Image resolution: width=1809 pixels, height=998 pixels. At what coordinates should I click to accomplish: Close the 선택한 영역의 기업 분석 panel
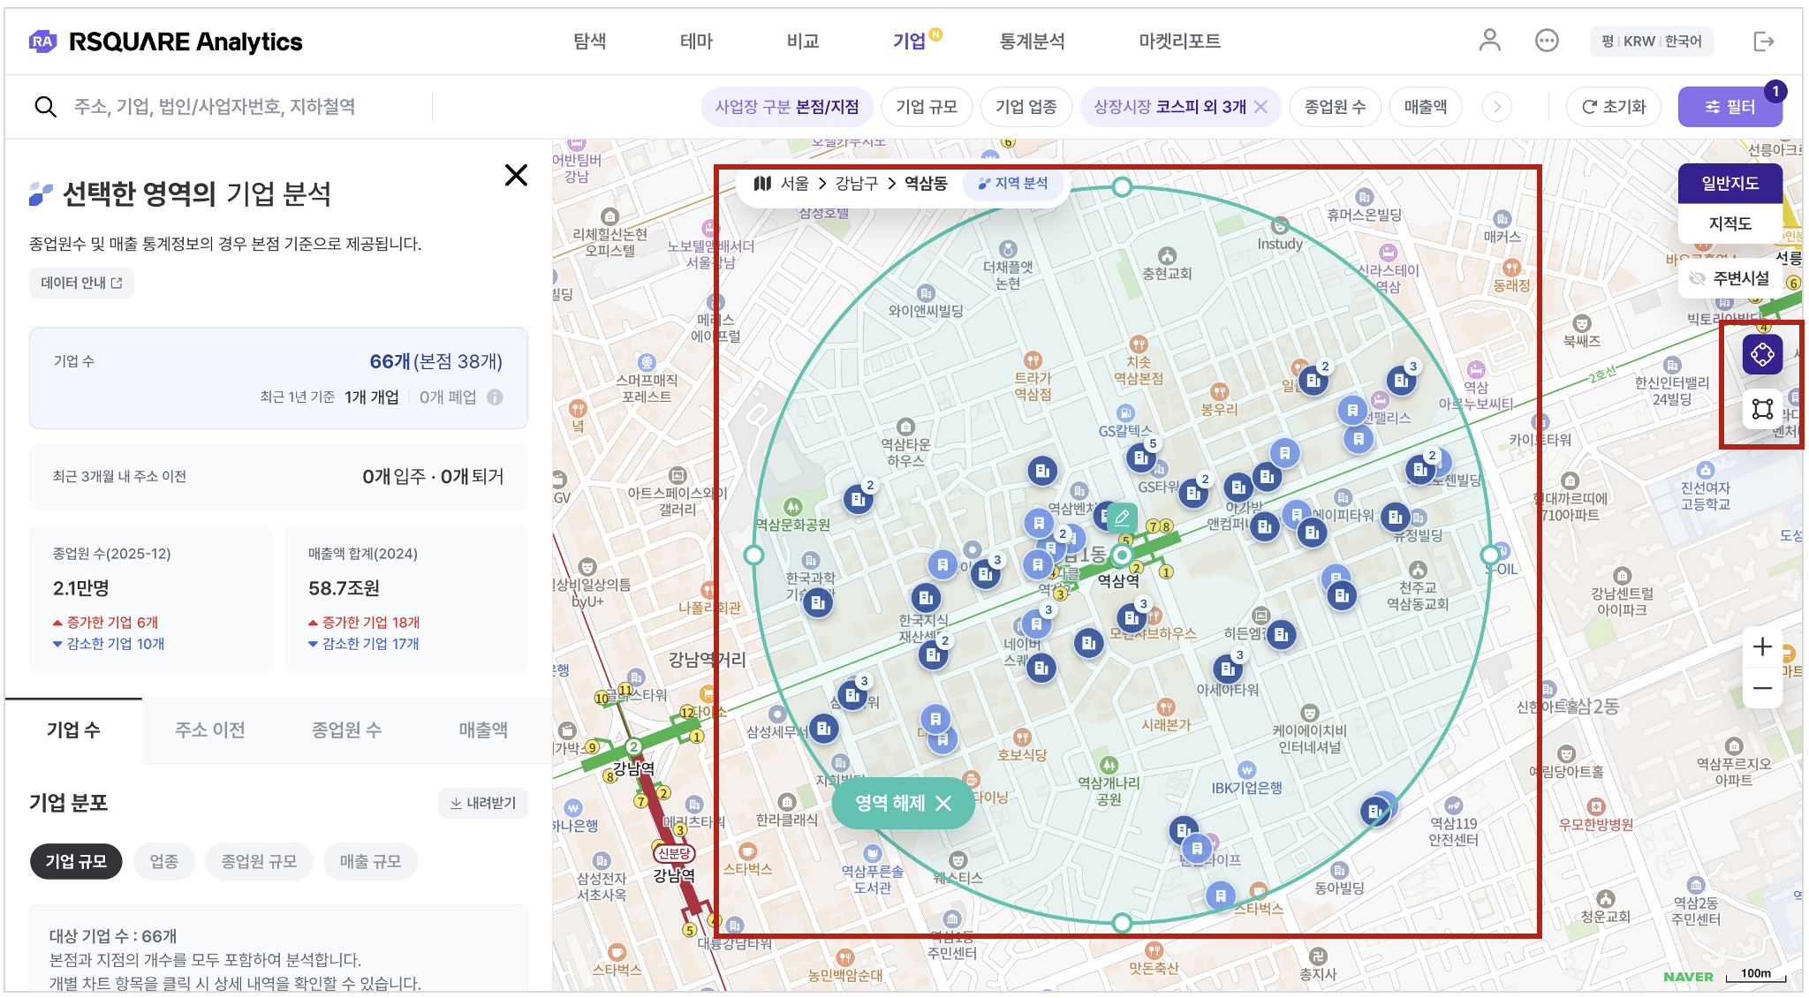516,175
